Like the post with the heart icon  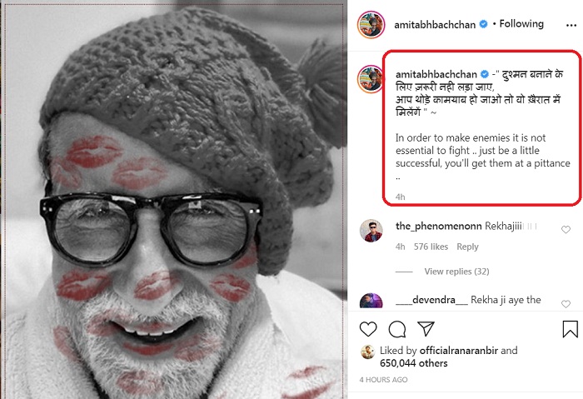pyautogui.click(x=368, y=329)
